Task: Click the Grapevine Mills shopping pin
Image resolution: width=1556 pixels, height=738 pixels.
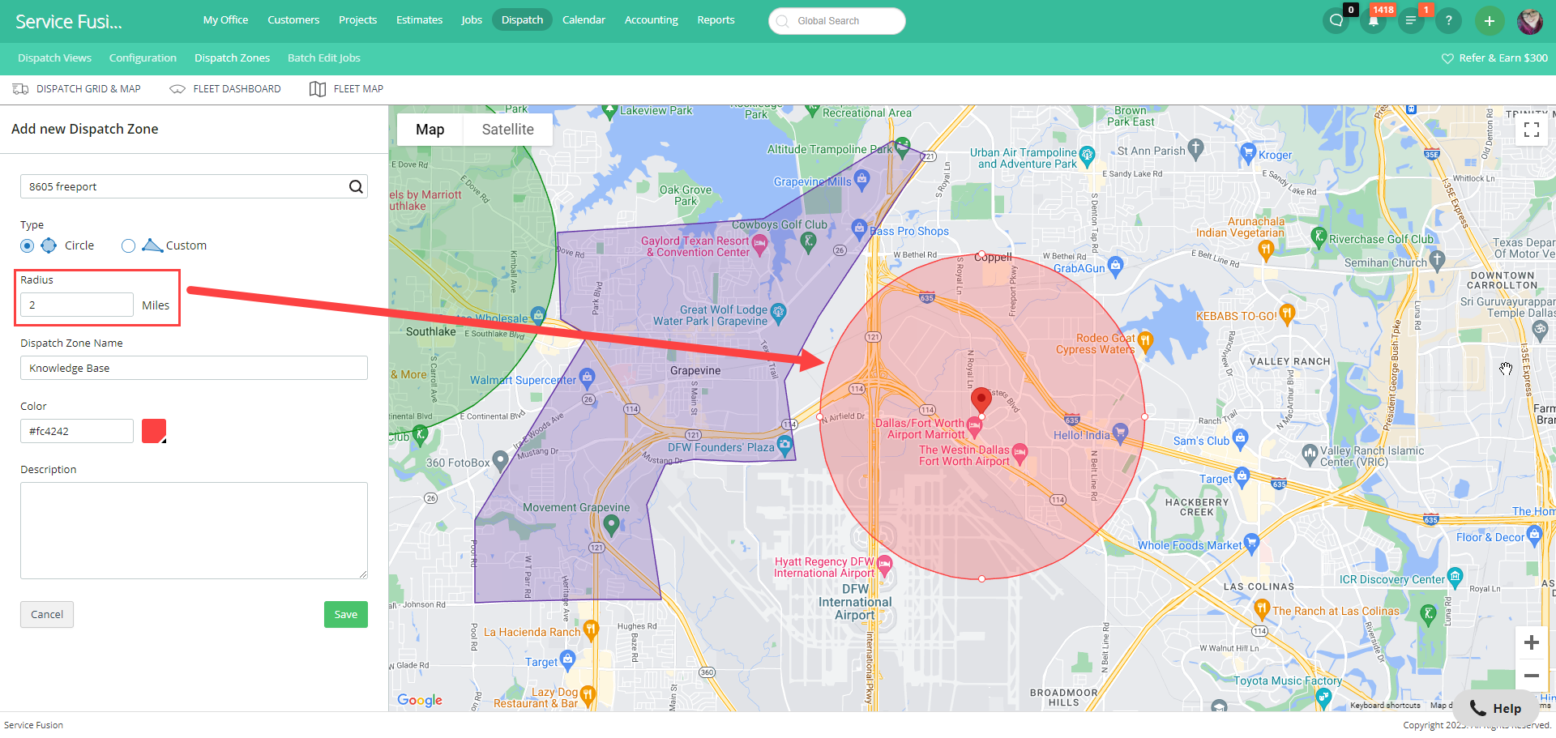Action: point(862,180)
